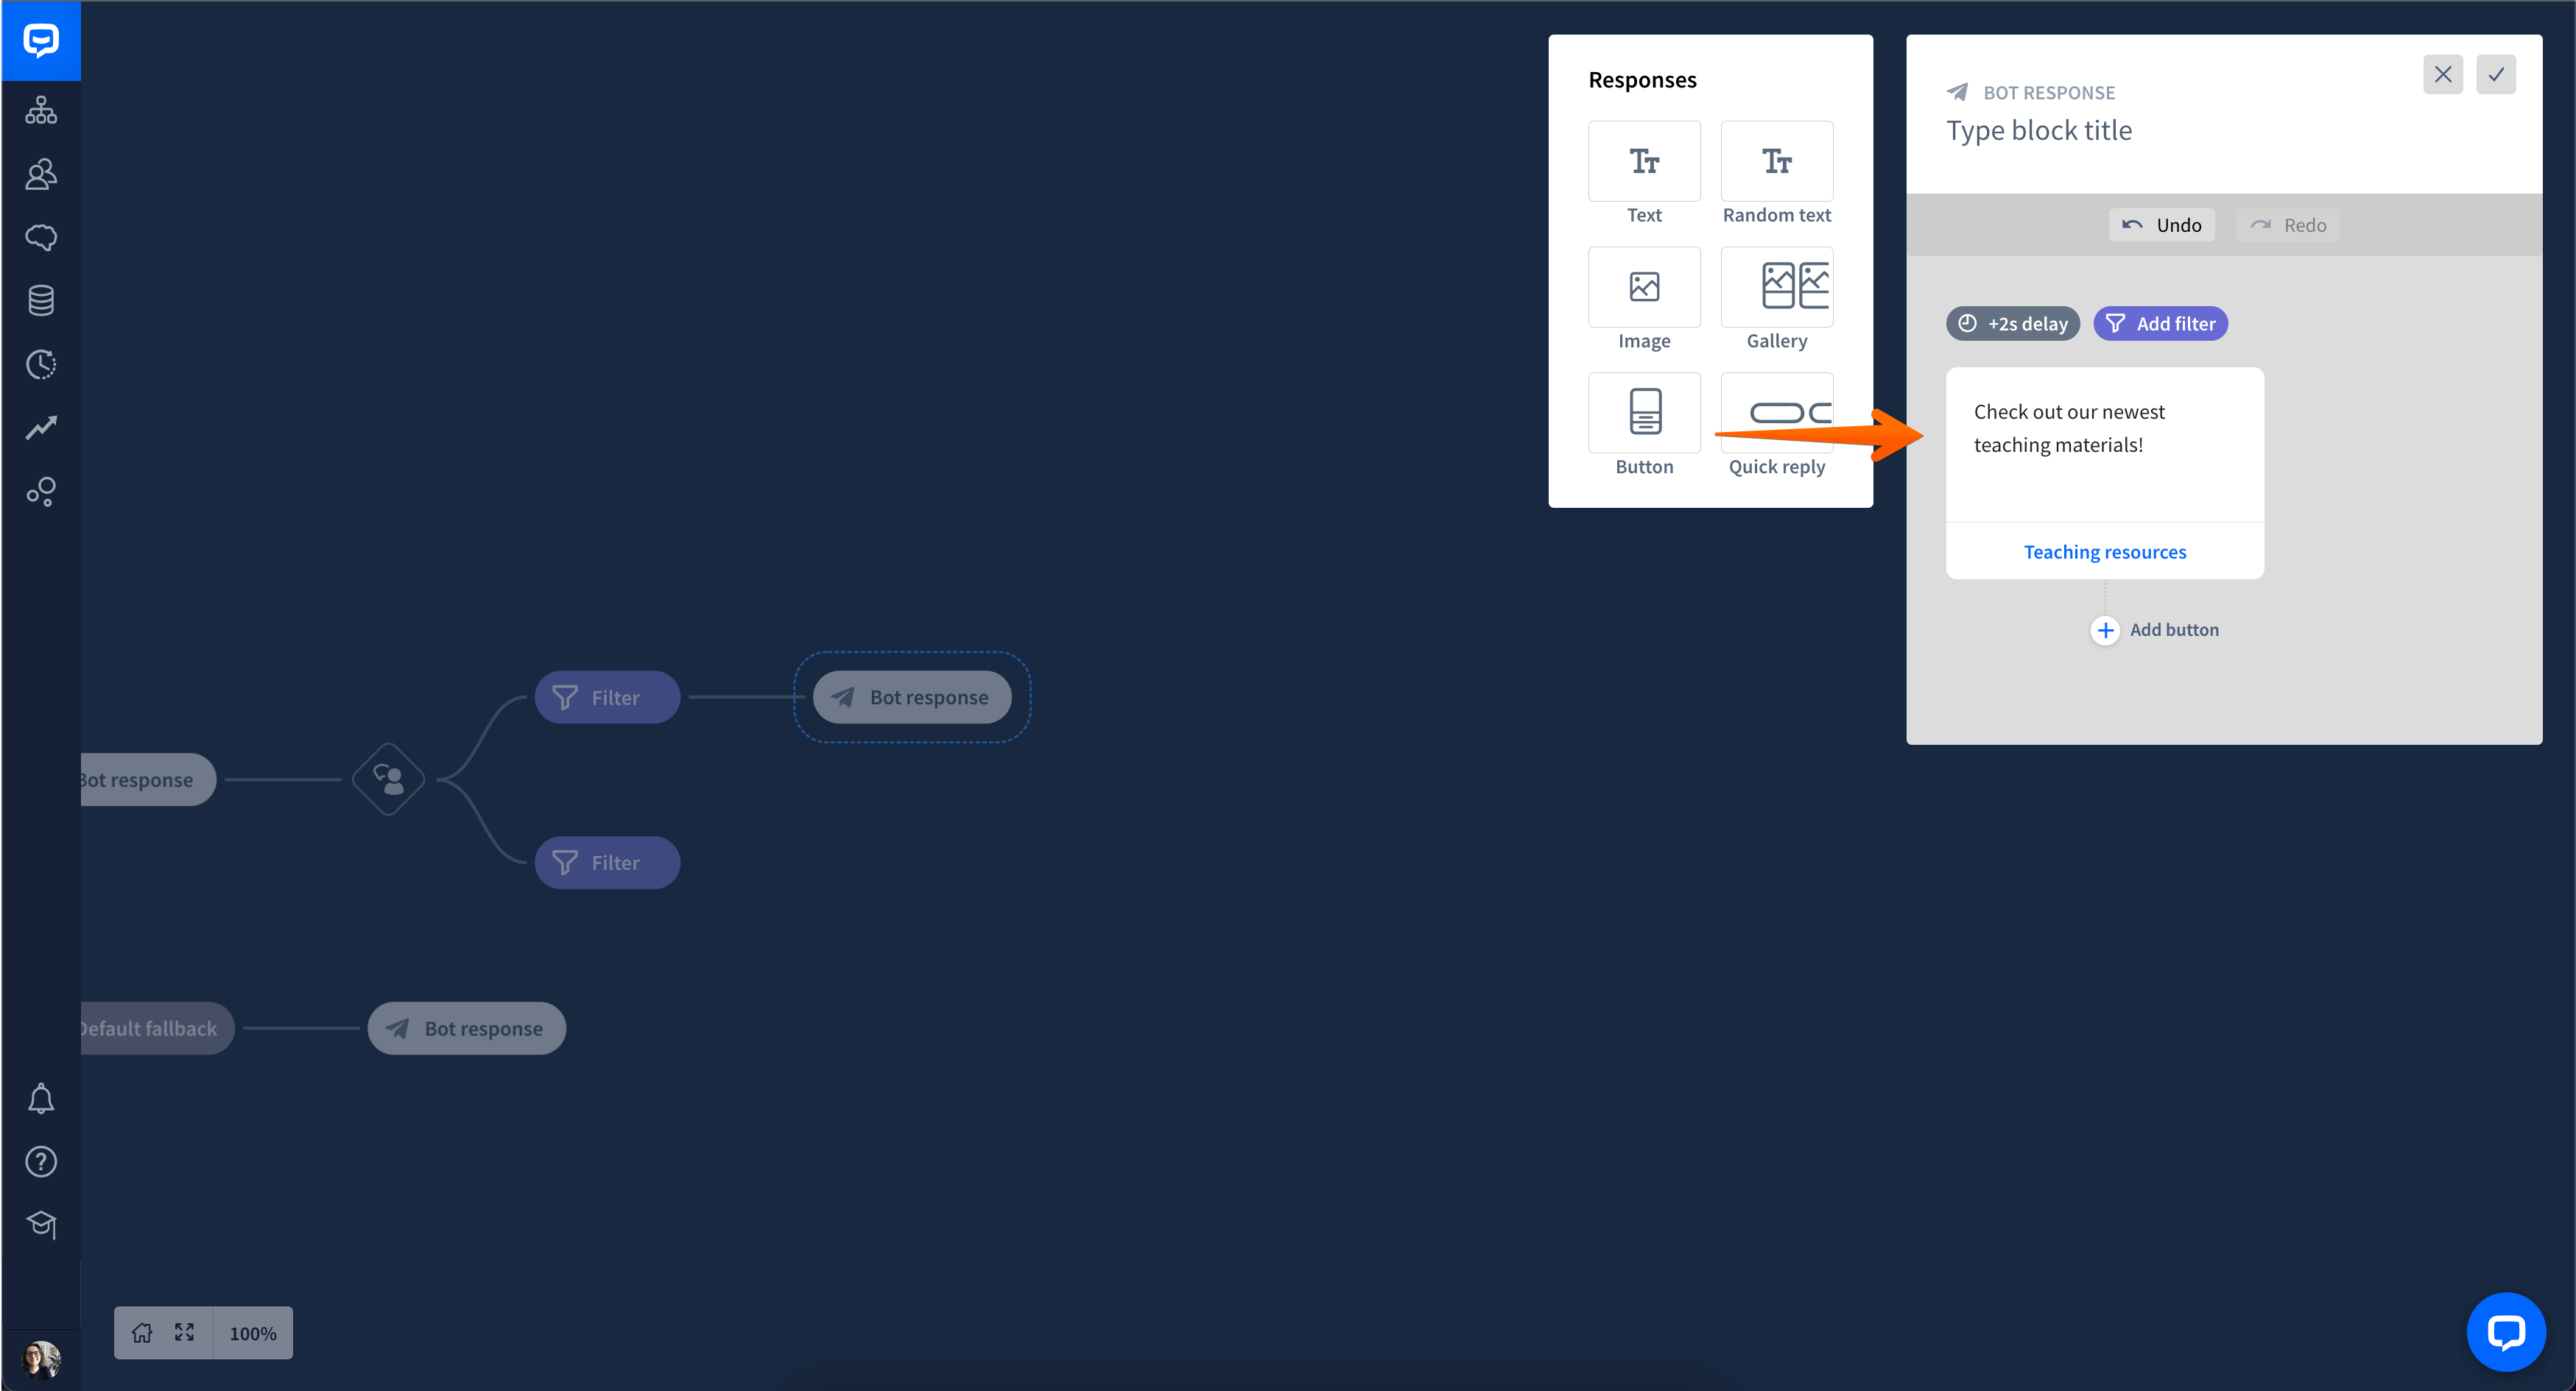Open the Analytics trend arrow icon
The width and height of the screenshot is (2576, 1391).
41,428
